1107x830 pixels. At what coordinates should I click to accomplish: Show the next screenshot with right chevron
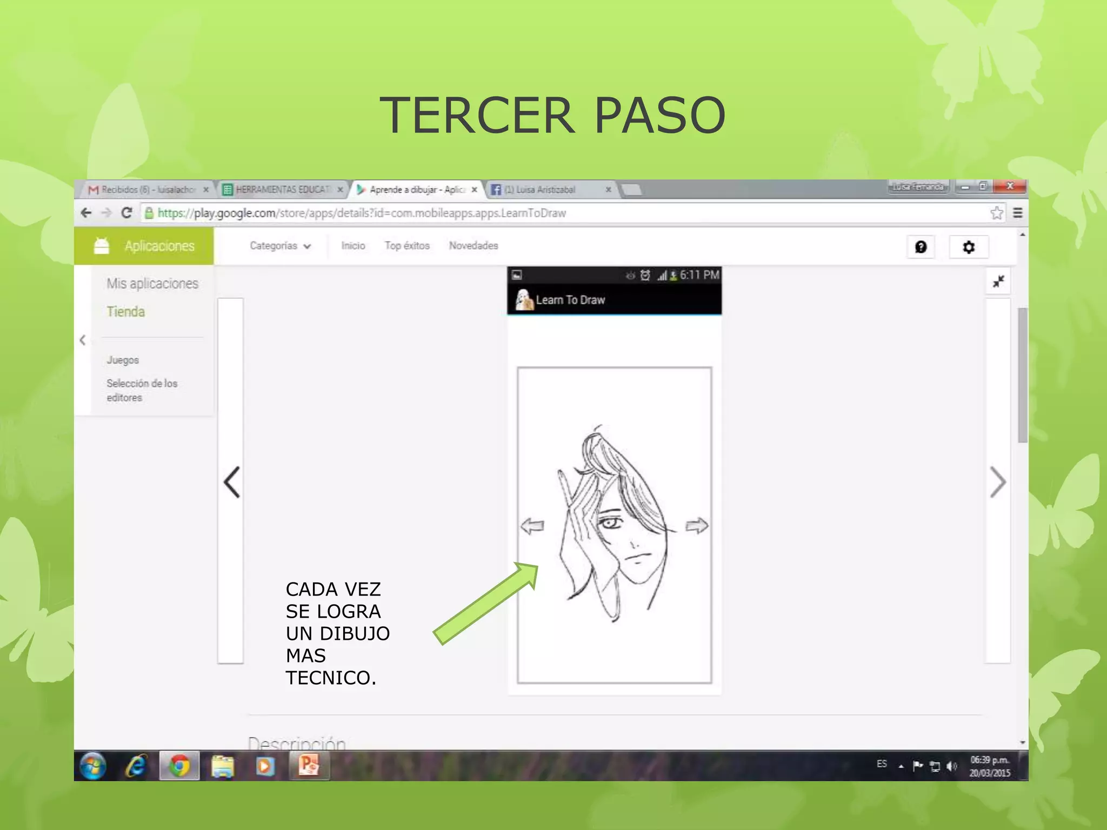pos(998,481)
